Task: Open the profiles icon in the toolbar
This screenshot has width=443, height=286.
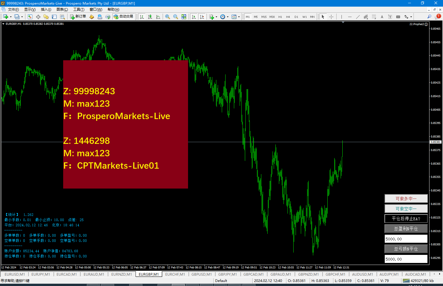Action: pyautogui.click(x=17, y=17)
